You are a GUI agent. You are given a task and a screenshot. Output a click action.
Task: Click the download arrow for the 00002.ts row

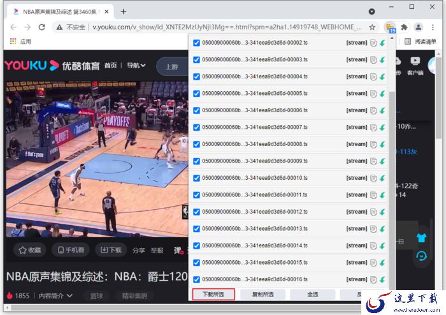pyautogui.click(x=382, y=43)
